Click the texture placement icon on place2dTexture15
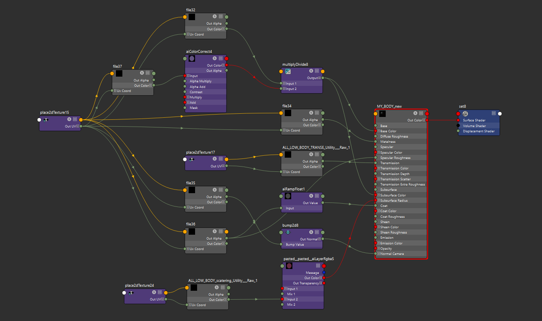542x321 pixels. click(46, 119)
